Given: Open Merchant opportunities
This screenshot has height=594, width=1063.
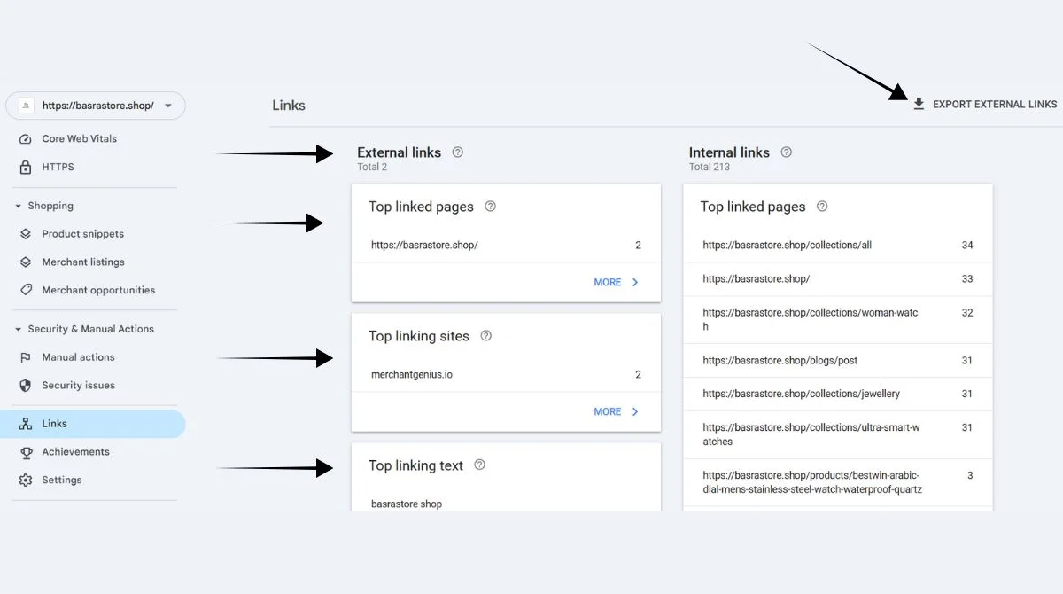Looking at the screenshot, I should (98, 290).
